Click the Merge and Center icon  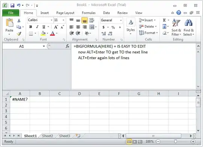(92, 27)
